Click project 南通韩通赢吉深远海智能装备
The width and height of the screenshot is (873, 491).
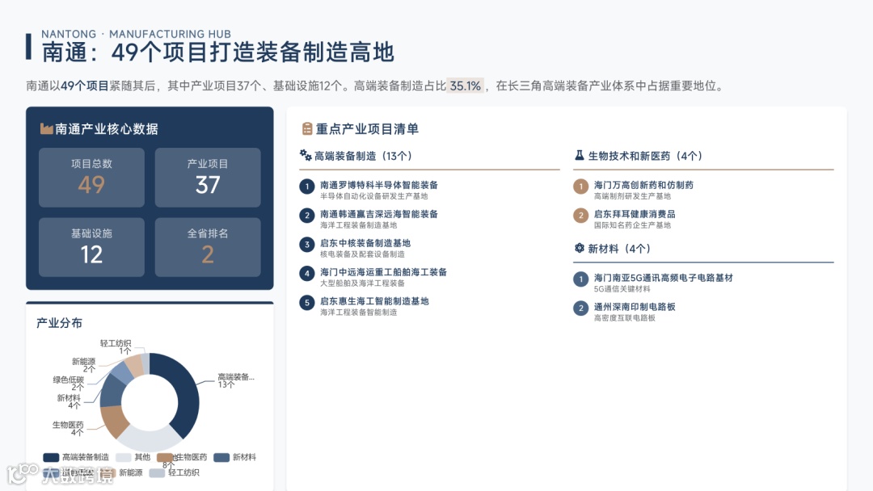point(378,213)
